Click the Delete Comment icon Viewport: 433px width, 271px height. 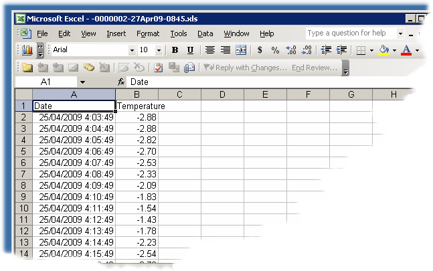[x=104, y=68]
